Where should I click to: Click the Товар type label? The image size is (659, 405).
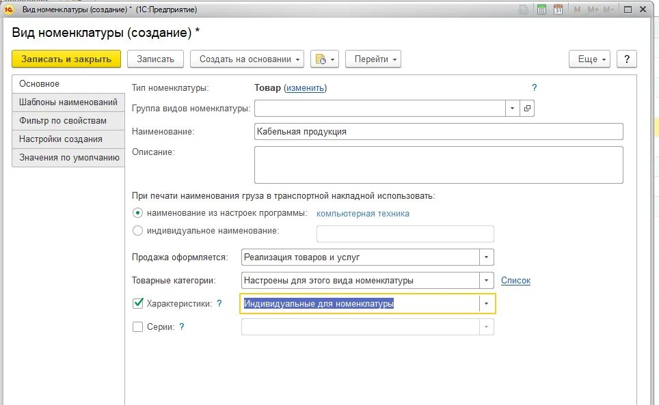[x=267, y=87]
